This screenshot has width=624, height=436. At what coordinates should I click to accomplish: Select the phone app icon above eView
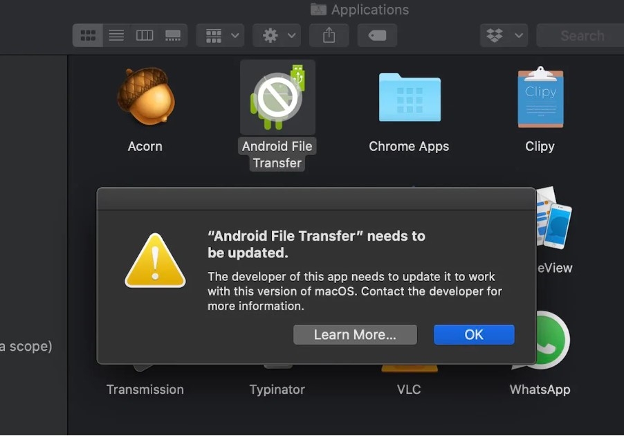554,218
